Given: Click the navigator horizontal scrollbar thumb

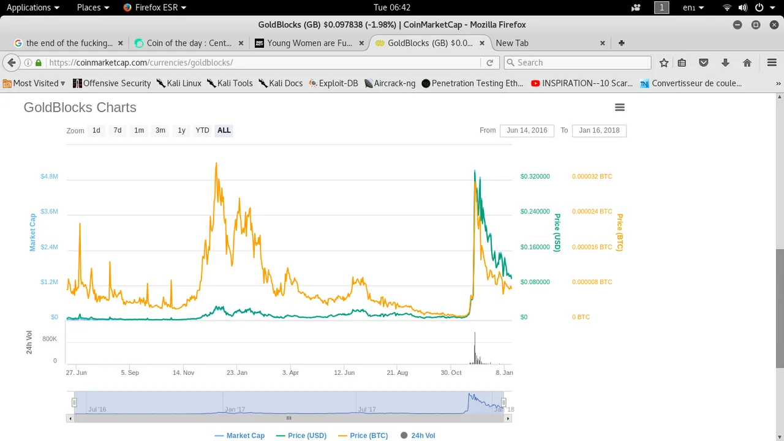Looking at the screenshot, I should 288,418.
